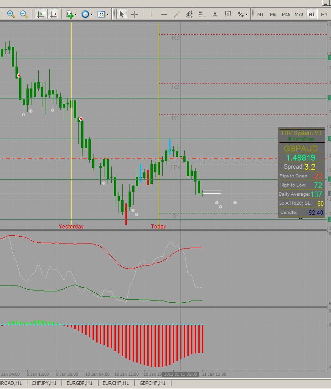Click the Spread value 3.2
Viewport: 331px width, 389px height.
(310, 167)
